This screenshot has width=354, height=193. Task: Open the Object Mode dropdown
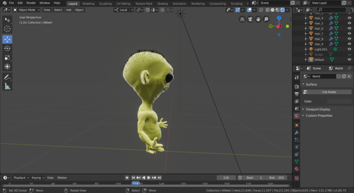coord(27,10)
